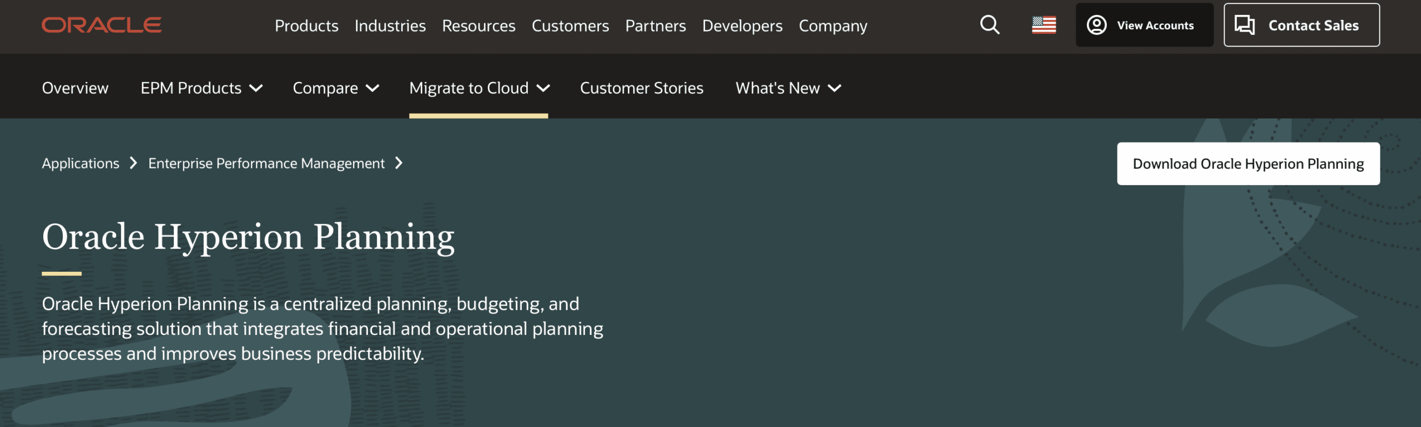Expand the Migrate to Cloud dropdown arrow

click(x=543, y=88)
